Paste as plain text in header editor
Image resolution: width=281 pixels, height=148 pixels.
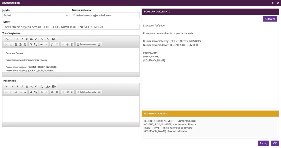[20, 45]
